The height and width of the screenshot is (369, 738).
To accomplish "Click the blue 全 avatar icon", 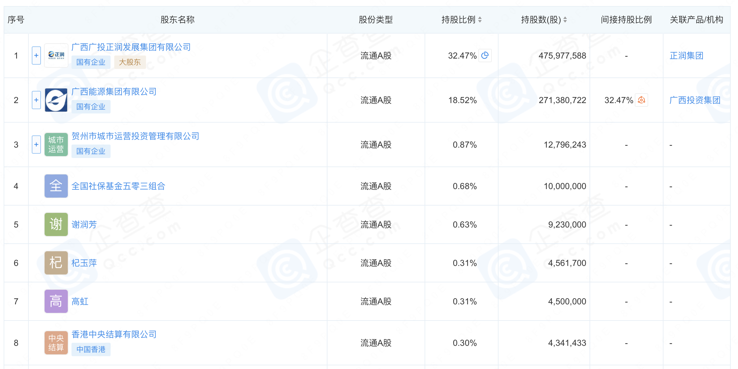I will (x=56, y=186).
